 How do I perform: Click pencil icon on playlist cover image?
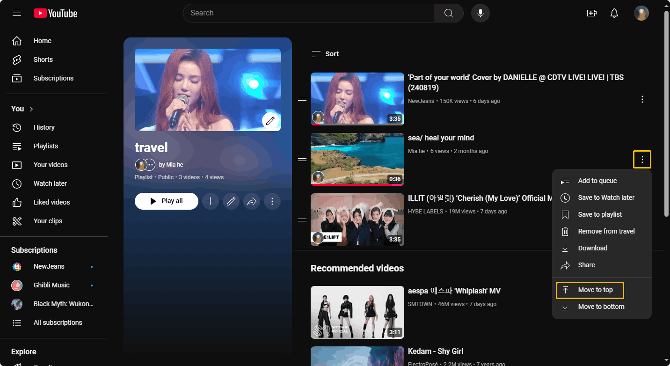click(270, 121)
